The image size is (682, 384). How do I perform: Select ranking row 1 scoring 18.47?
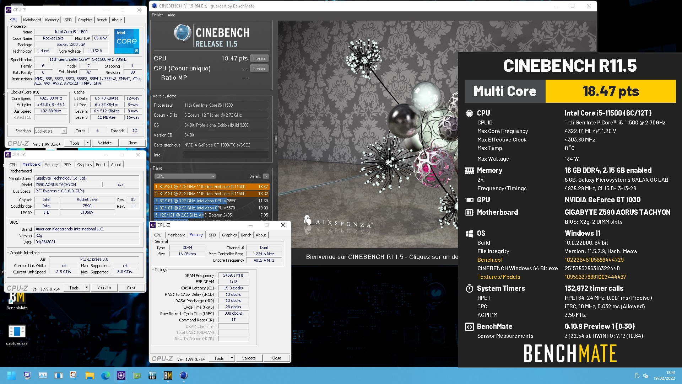[211, 187]
